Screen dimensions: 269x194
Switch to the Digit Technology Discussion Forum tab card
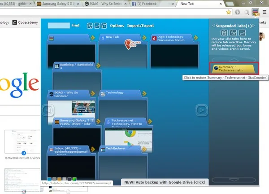point(174,51)
